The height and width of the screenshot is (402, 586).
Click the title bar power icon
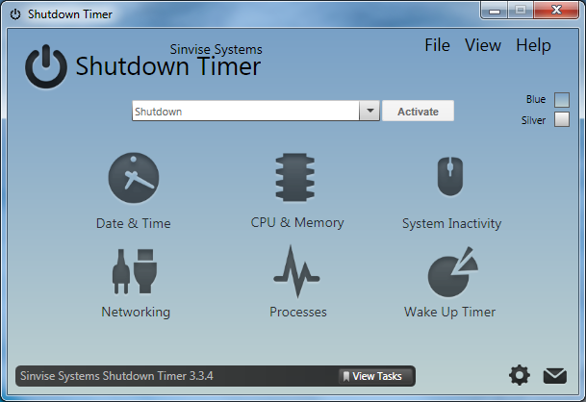(x=15, y=14)
